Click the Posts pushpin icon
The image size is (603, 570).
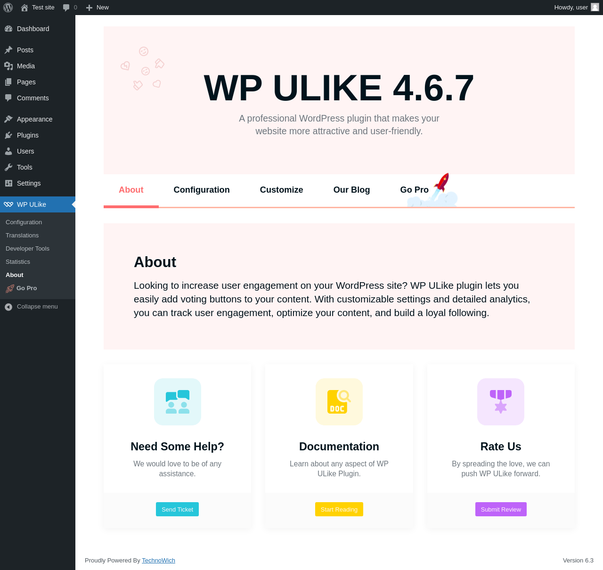(x=8, y=50)
